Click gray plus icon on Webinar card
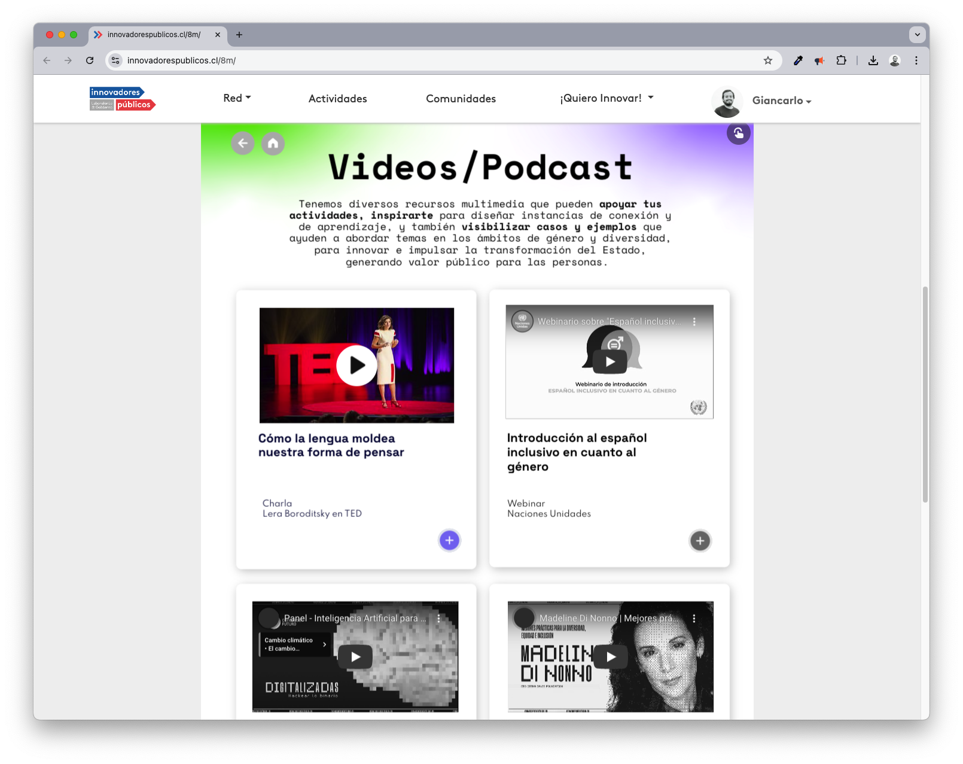The height and width of the screenshot is (764, 963). coord(700,541)
